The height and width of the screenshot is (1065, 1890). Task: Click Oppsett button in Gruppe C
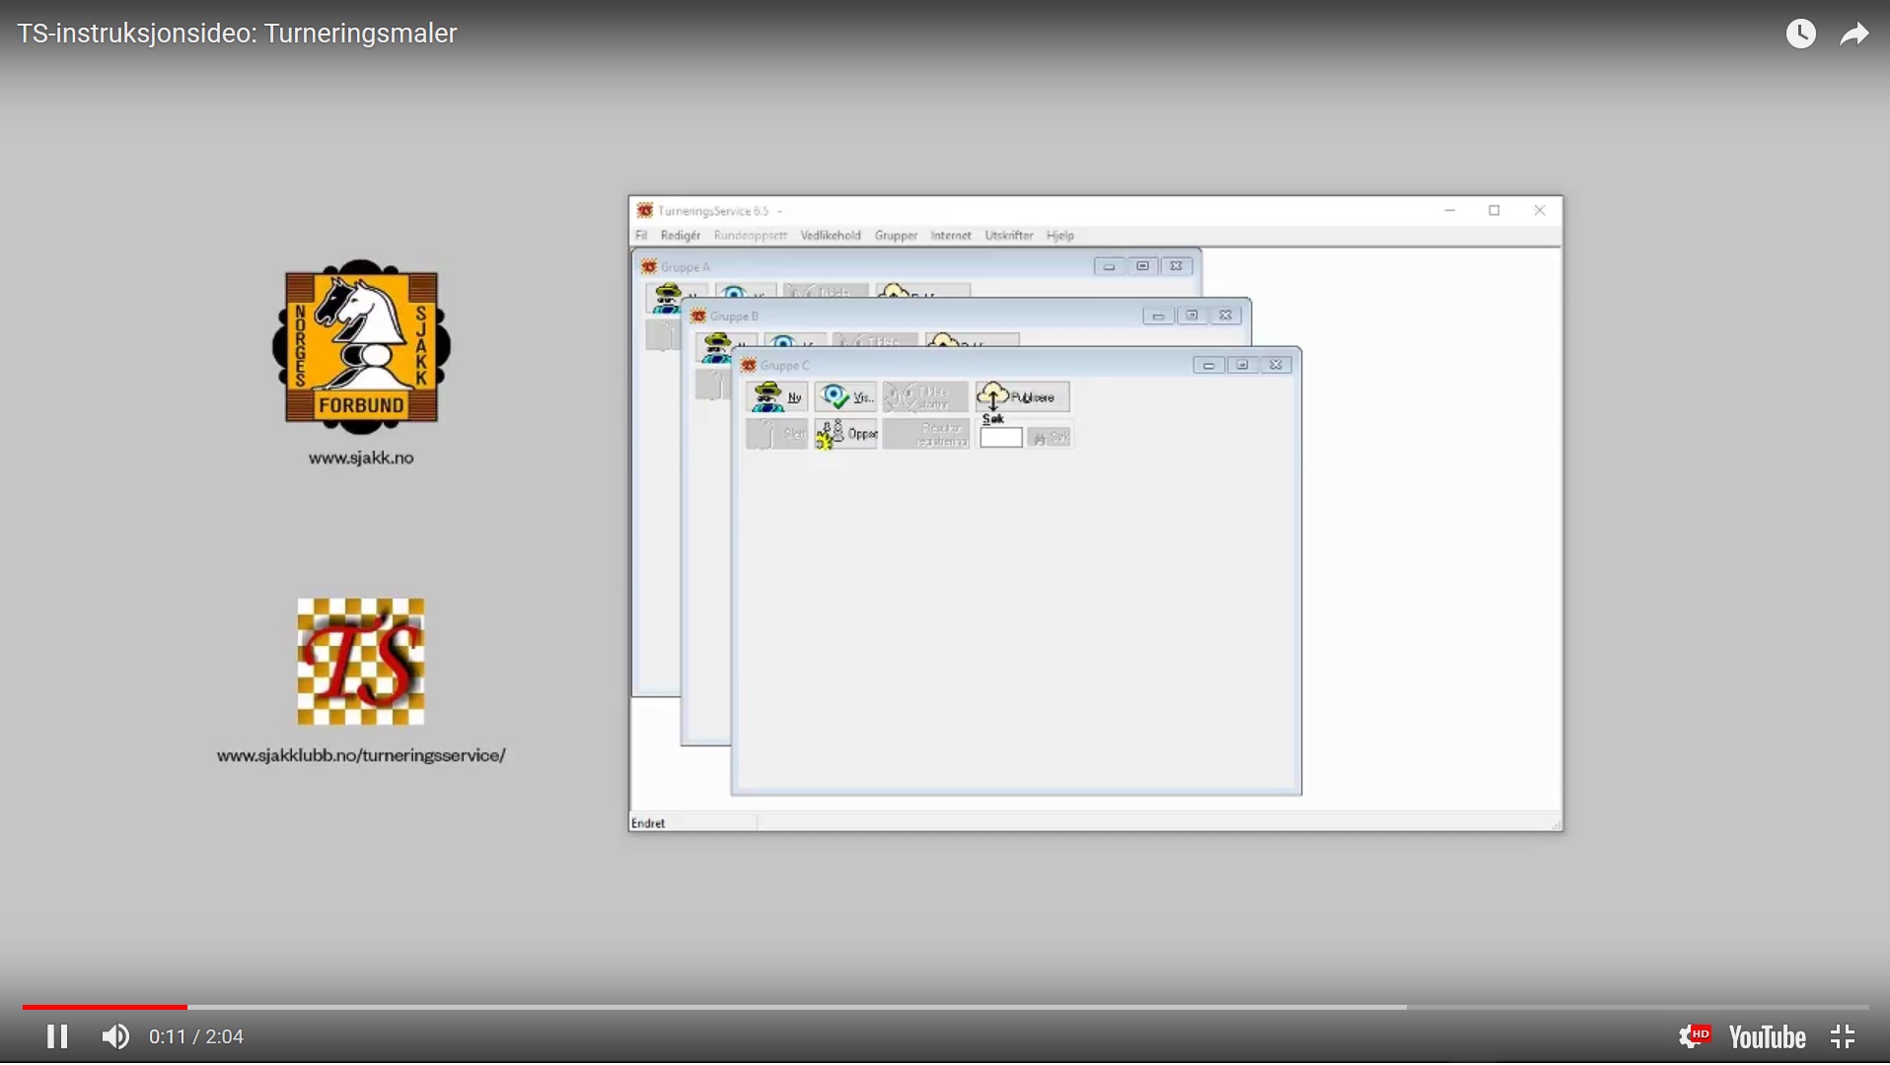(x=845, y=434)
